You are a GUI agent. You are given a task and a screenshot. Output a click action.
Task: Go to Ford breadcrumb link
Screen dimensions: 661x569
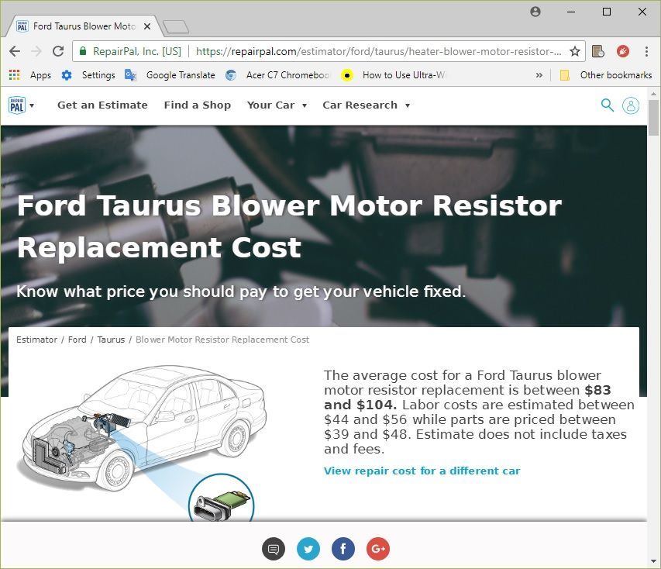77,340
